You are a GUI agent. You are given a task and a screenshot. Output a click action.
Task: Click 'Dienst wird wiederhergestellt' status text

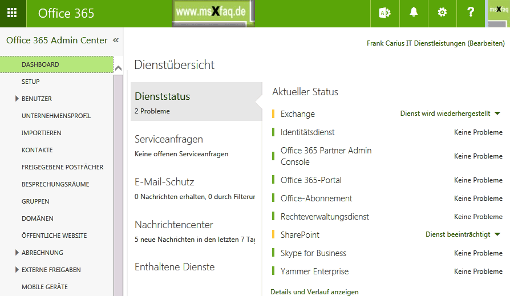click(445, 113)
